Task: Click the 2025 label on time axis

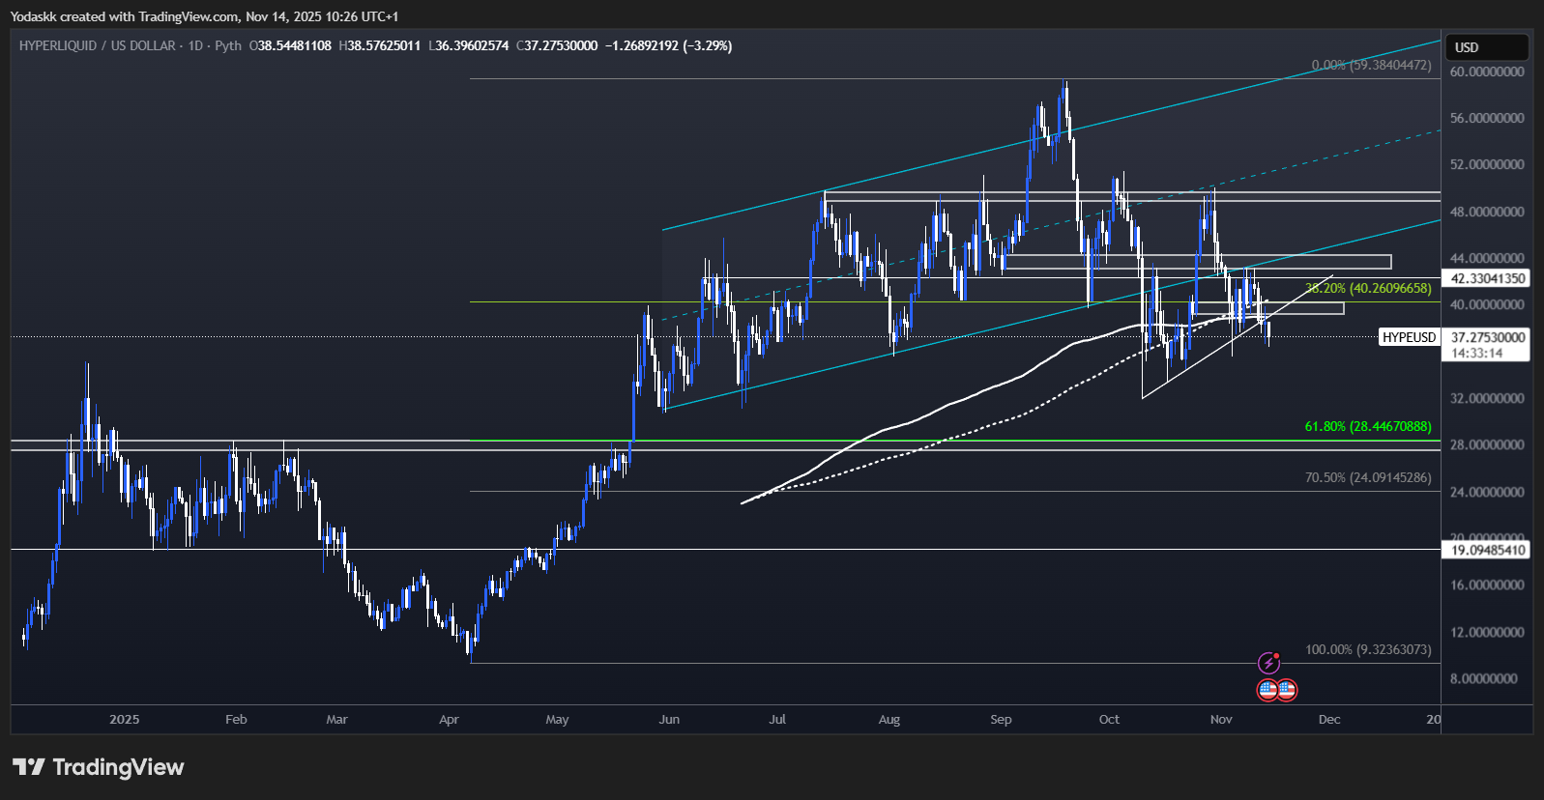Action: click(x=124, y=720)
